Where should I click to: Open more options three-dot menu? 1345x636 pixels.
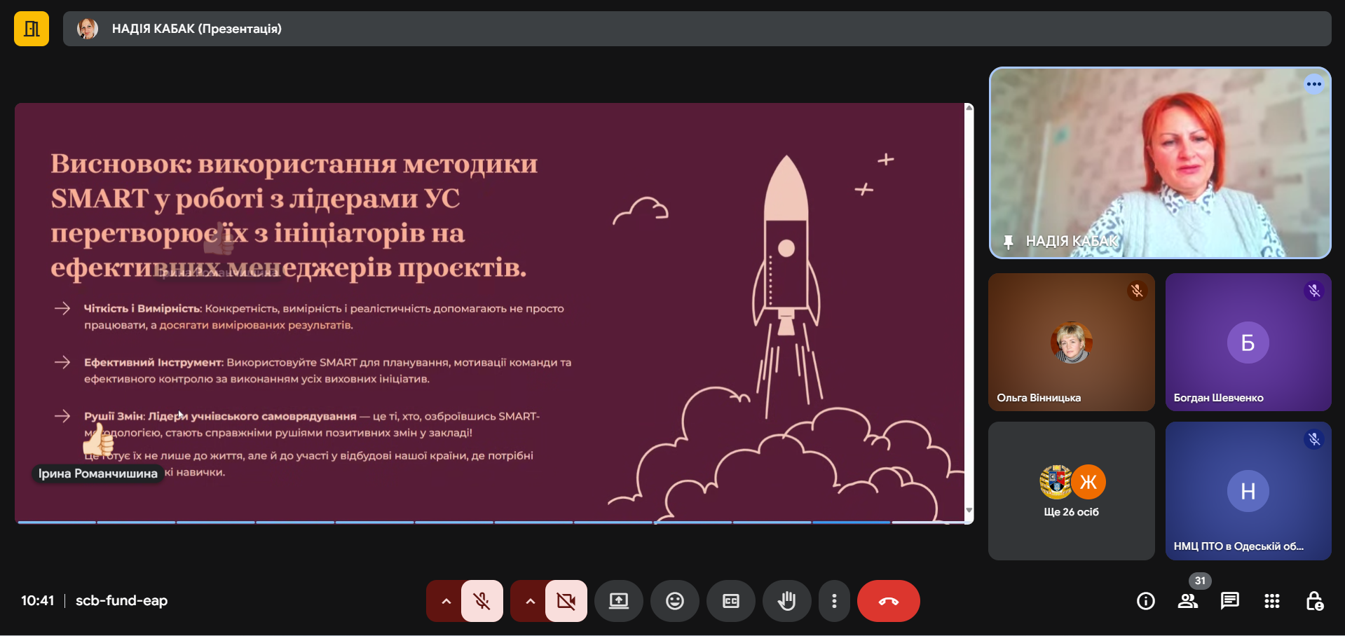[834, 601]
